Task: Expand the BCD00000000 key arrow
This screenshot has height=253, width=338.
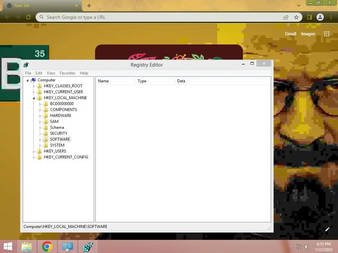Action: tap(40, 104)
